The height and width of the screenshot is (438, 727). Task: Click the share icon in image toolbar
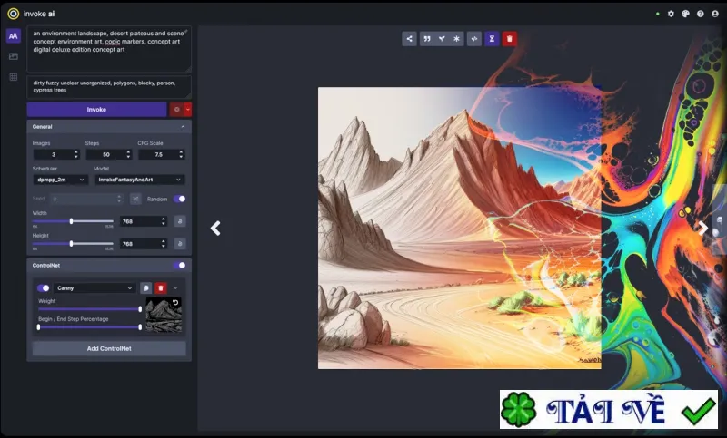409,39
